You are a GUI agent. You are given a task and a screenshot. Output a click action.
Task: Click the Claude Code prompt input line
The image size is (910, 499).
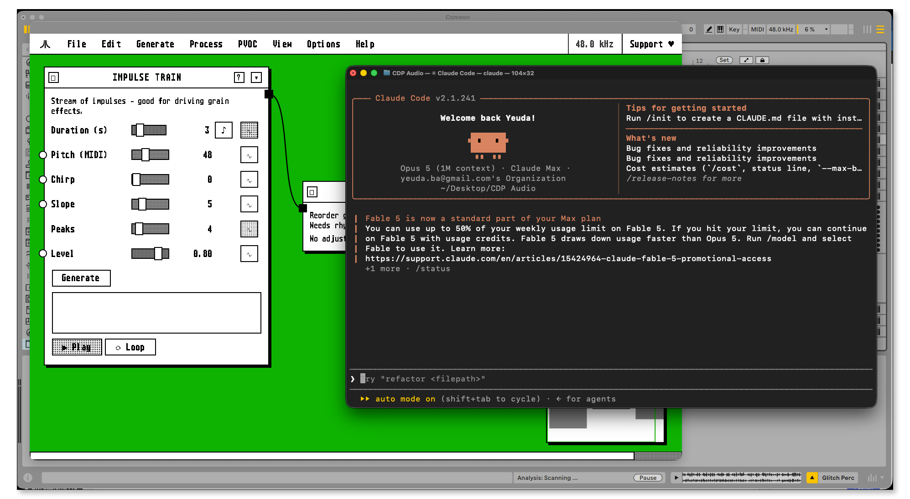click(x=611, y=379)
